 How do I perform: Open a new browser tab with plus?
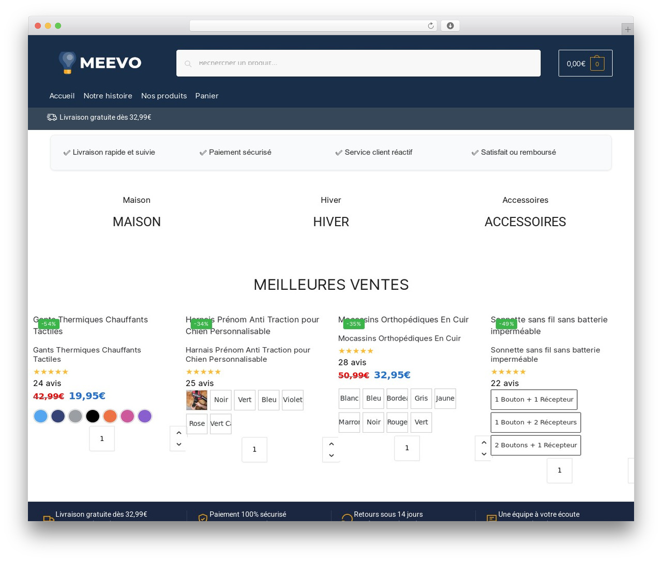coord(627,29)
